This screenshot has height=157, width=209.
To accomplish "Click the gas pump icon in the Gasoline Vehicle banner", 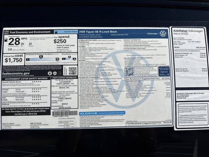I will coord(56,32).
